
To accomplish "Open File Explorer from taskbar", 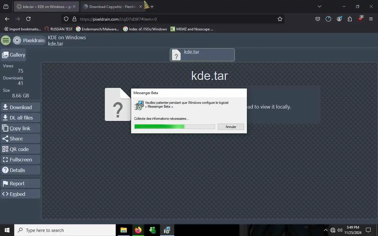I will (124, 230).
